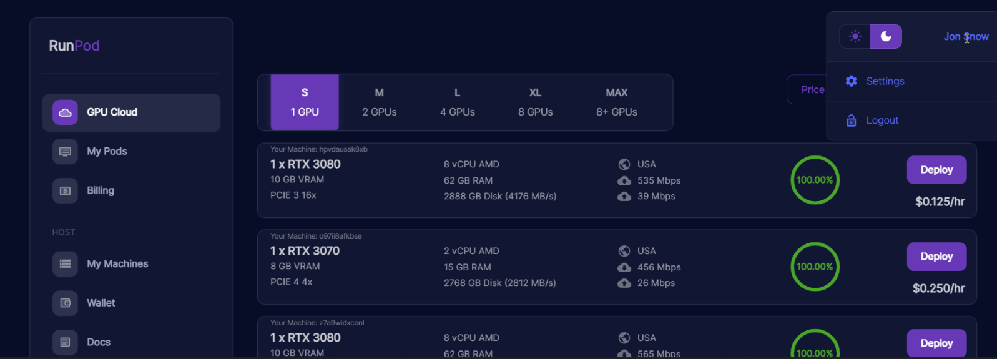
Task: Select the My Machines server icon
Action: tap(65, 264)
